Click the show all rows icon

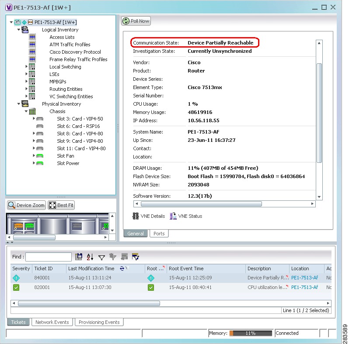[x=124, y=257]
